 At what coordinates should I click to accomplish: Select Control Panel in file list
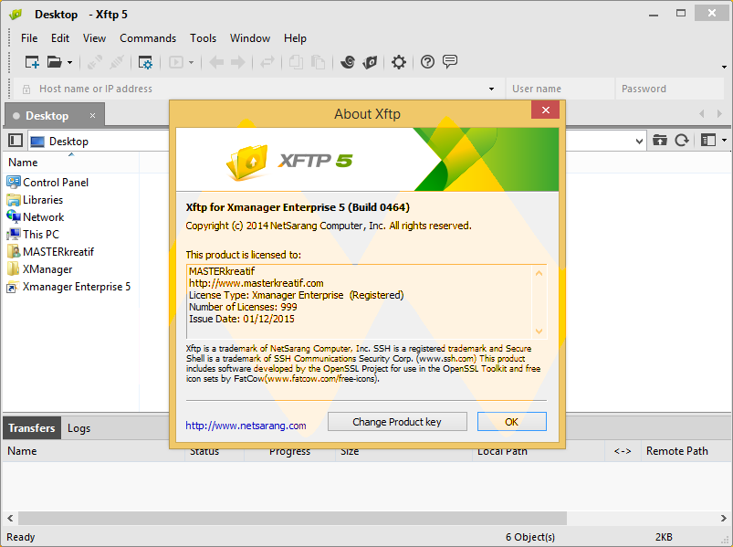point(47,183)
